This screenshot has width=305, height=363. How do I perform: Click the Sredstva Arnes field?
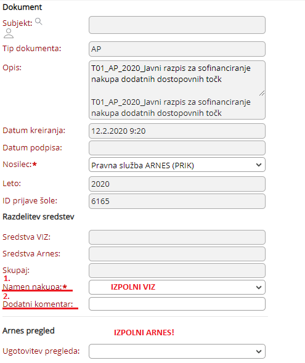click(x=177, y=254)
